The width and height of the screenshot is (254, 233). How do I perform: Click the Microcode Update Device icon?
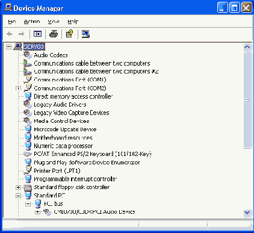point(28,129)
